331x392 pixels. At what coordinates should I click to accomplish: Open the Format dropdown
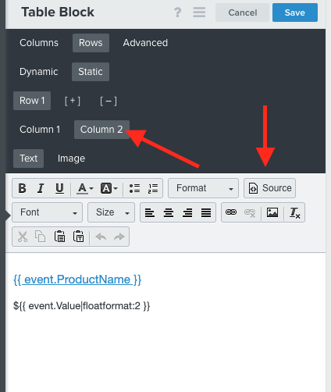coord(203,188)
